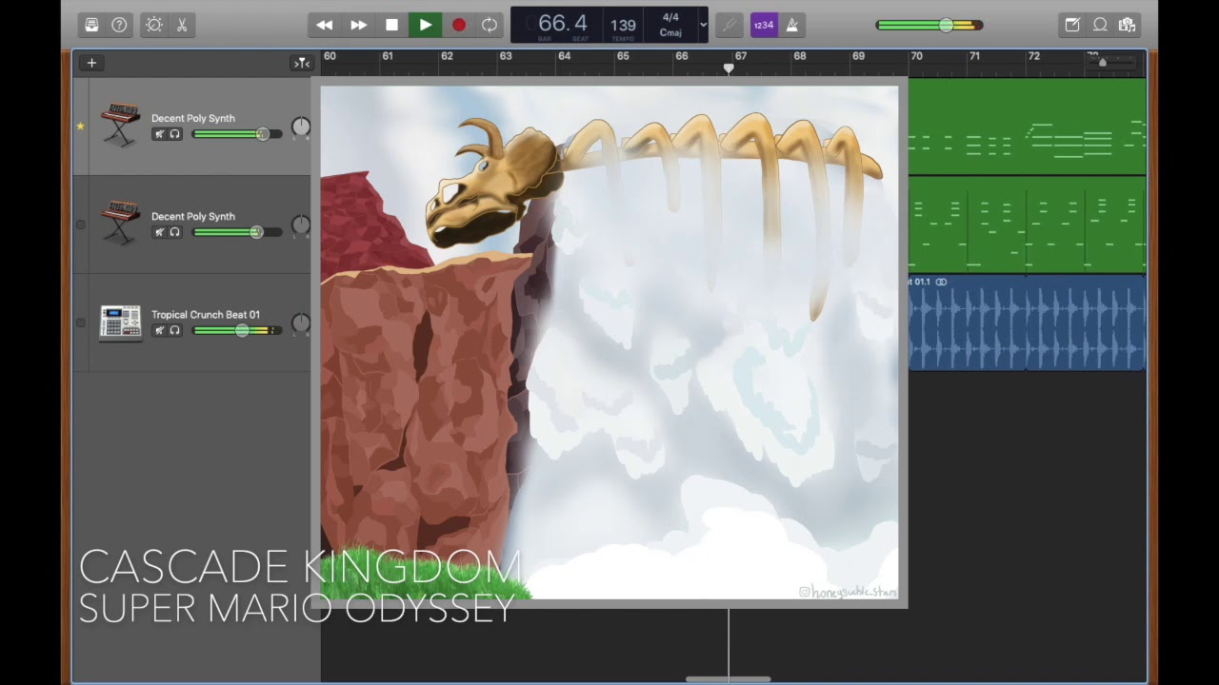Click bar 64 on the ruler
The width and height of the screenshot is (1219, 685).
click(564, 56)
